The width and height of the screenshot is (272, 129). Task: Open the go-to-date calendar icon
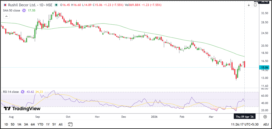[70, 124]
